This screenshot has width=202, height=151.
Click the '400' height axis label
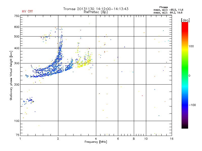tap(17, 48)
